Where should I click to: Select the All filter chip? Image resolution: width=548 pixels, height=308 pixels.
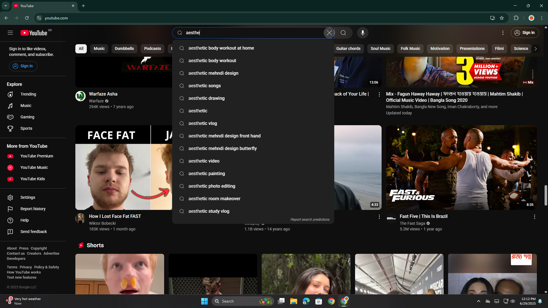(x=81, y=48)
